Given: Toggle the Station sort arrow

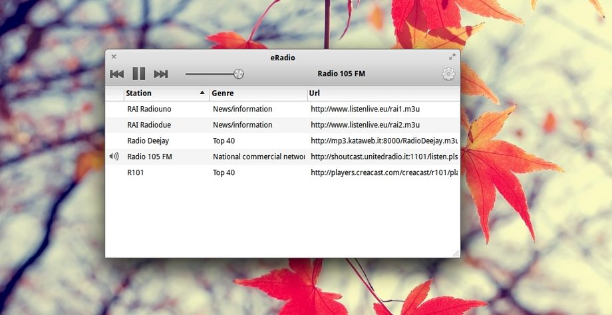Looking at the screenshot, I should tap(202, 94).
